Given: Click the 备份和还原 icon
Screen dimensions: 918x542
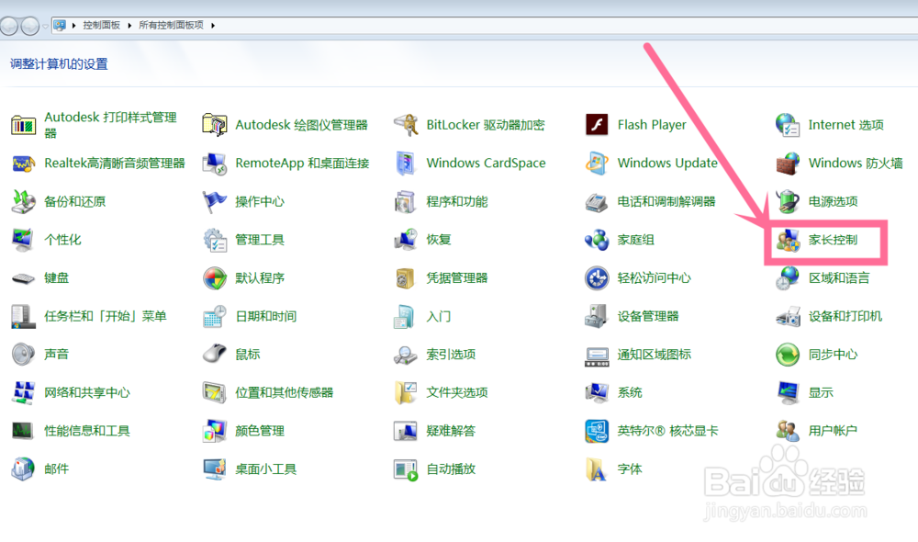Looking at the screenshot, I should pos(24,201).
